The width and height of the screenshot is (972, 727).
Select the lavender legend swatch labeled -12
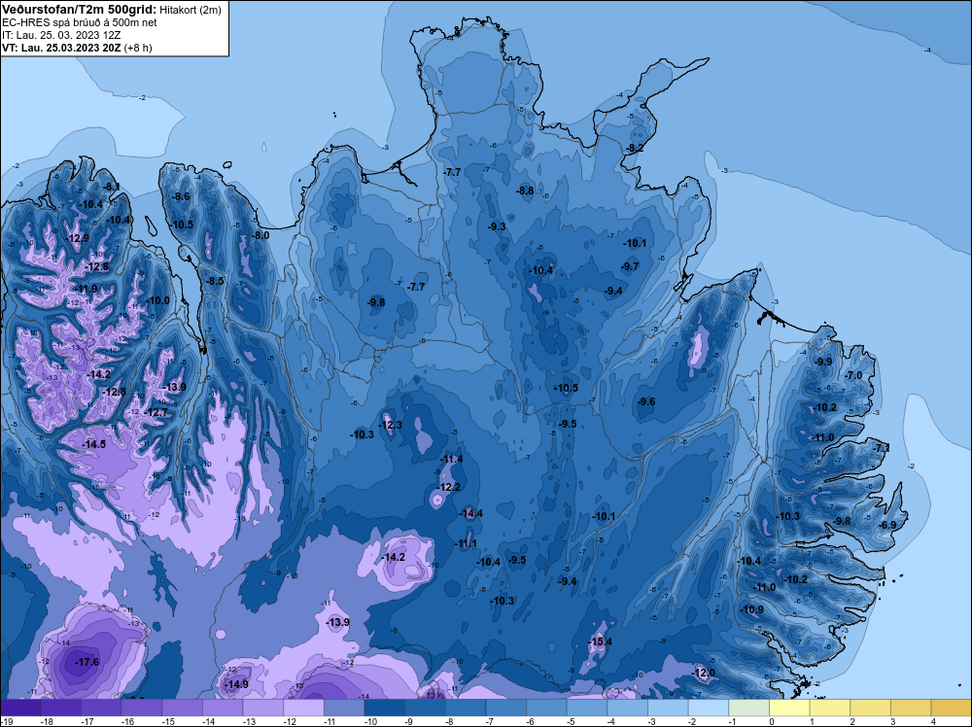click(x=303, y=708)
